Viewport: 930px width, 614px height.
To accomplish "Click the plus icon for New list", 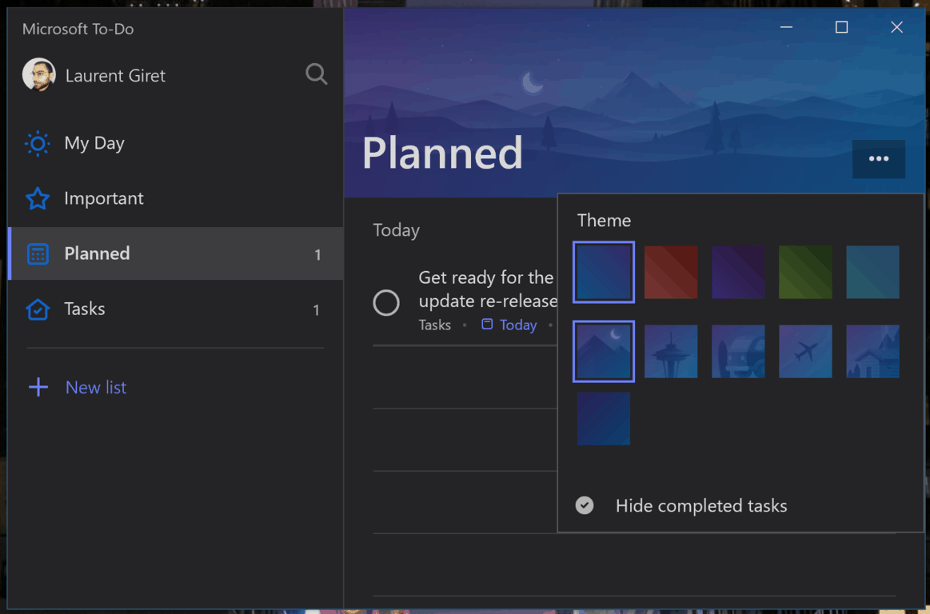I will point(38,387).
